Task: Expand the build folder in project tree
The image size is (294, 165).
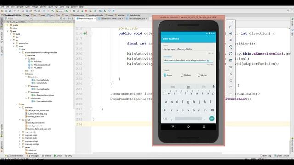Action: [x=11, y=34]
